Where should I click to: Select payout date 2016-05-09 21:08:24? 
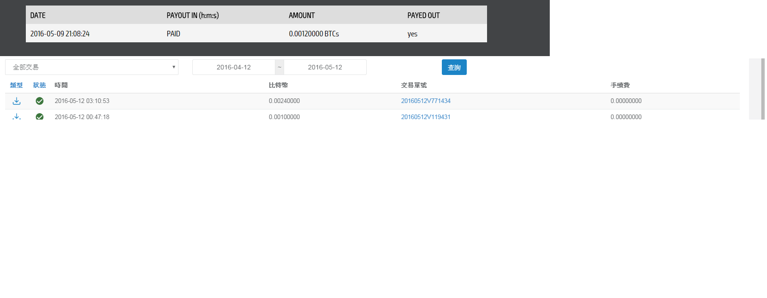coord(60,34)
